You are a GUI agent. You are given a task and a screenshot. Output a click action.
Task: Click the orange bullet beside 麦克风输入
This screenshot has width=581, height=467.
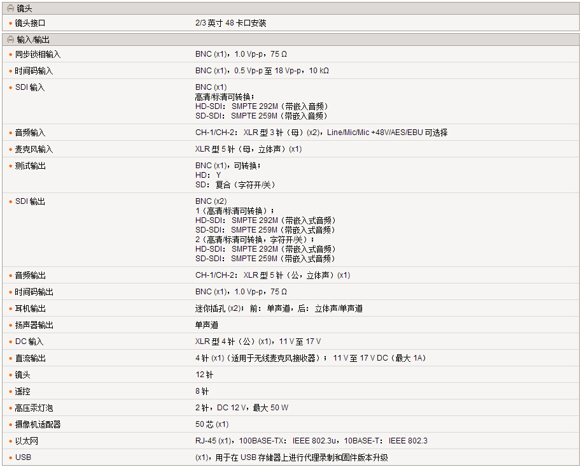coord(11,150)
